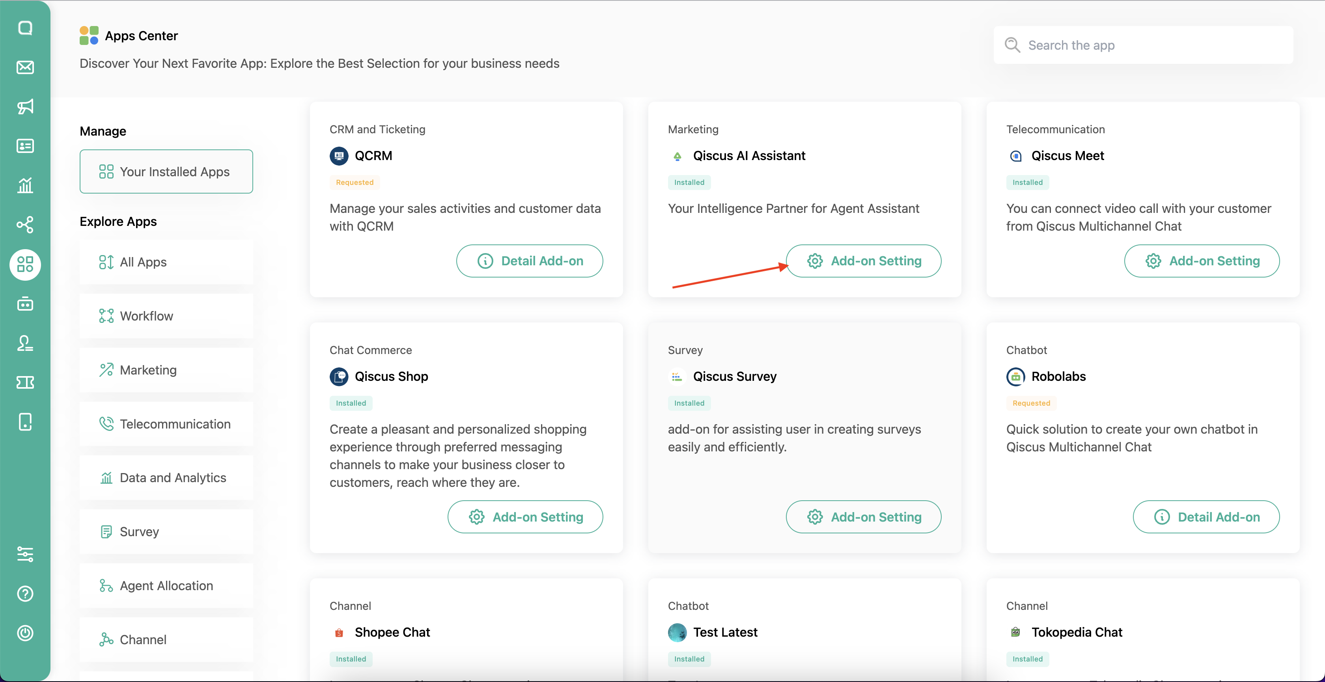Select the Agent Allocation category
1325x682 pixels.
[166, 586]
